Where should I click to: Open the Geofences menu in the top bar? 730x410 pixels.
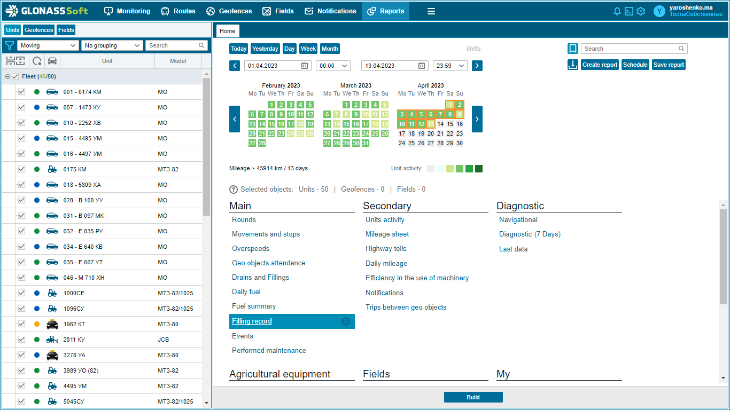(229, 11)
